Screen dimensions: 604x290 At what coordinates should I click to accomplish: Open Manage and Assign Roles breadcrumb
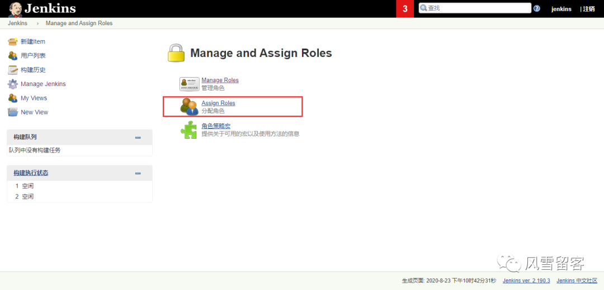[x=79, y=23]
